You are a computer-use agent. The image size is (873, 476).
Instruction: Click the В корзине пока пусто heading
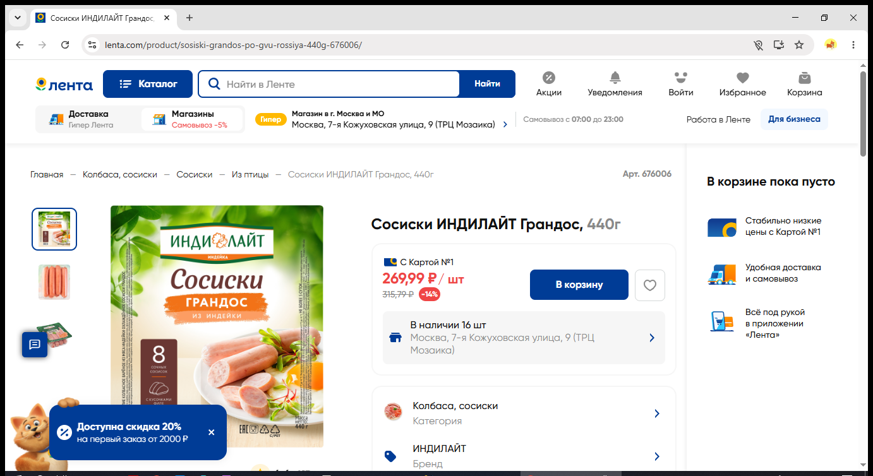point(771,182)
